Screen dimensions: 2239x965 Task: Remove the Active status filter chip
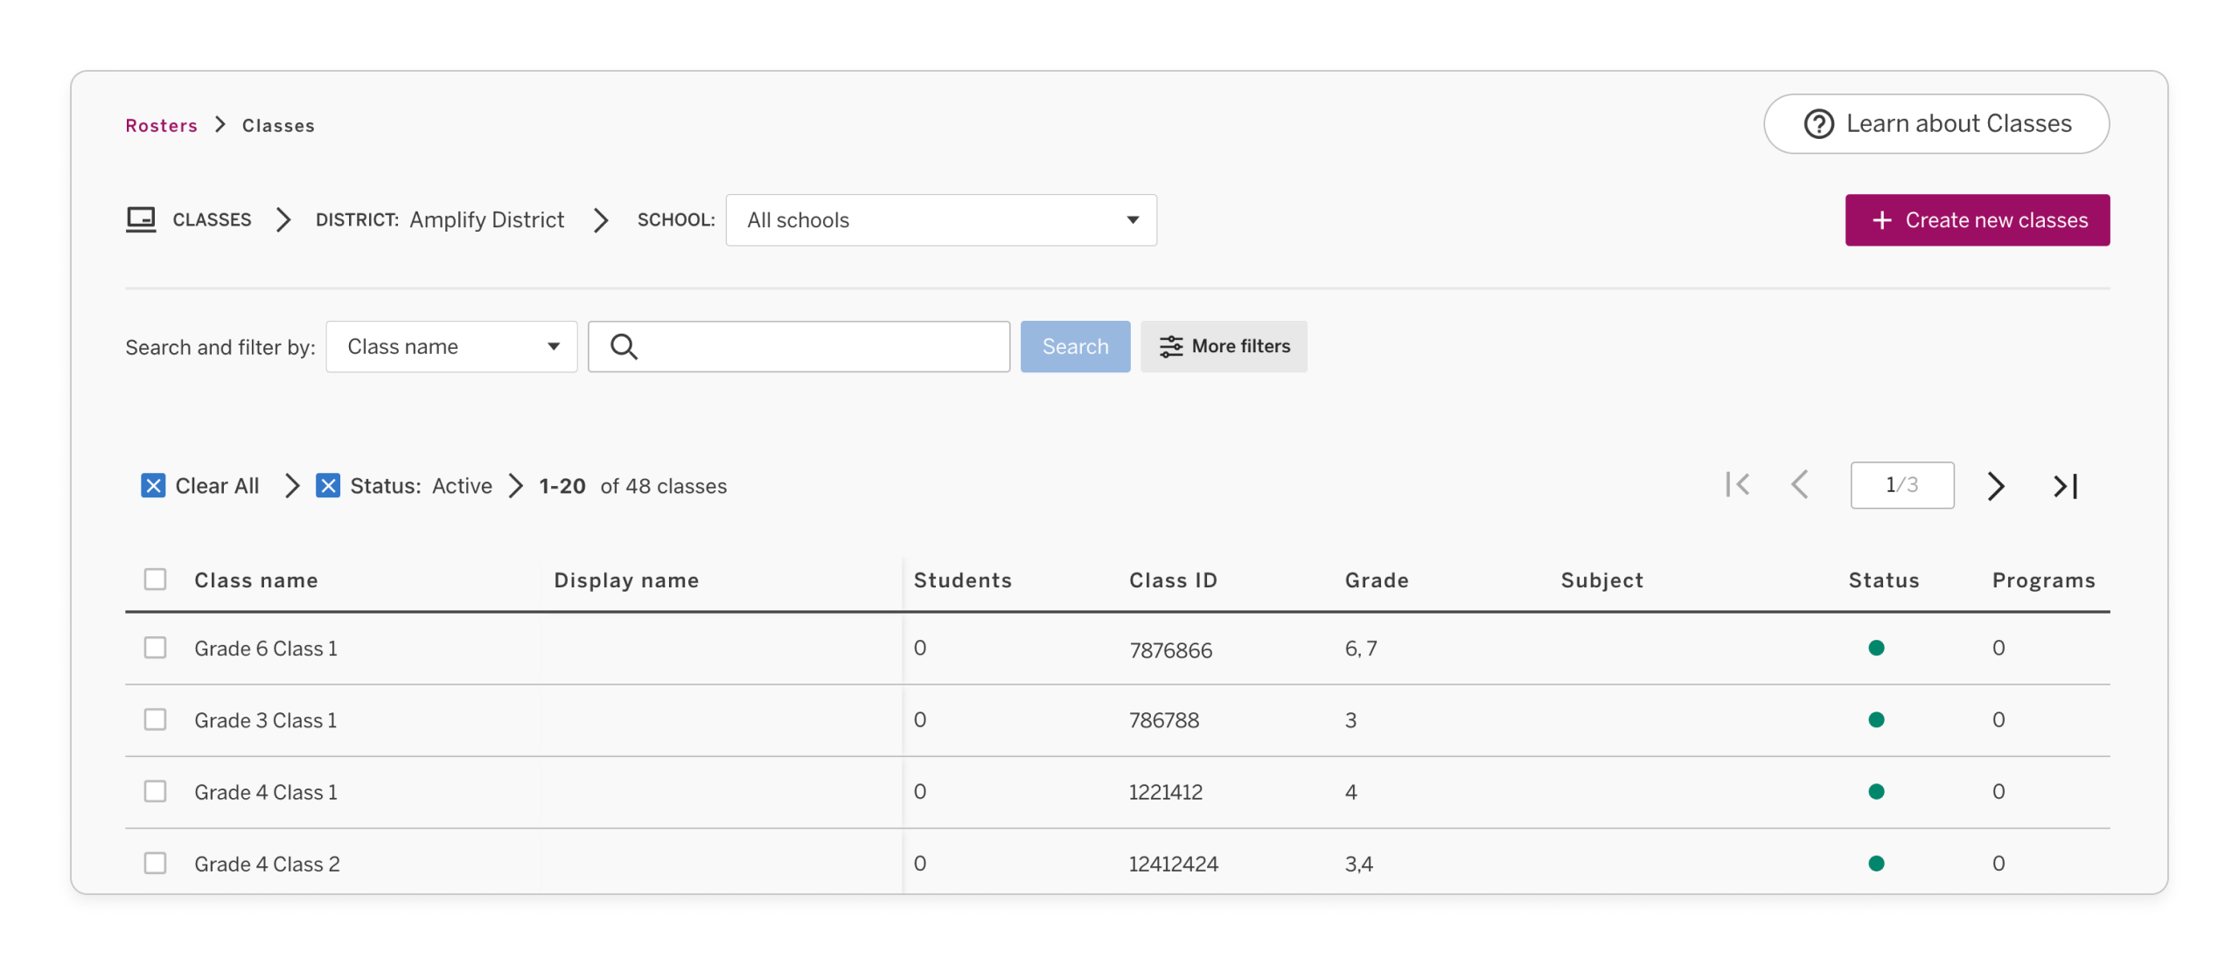pos(328,485)
